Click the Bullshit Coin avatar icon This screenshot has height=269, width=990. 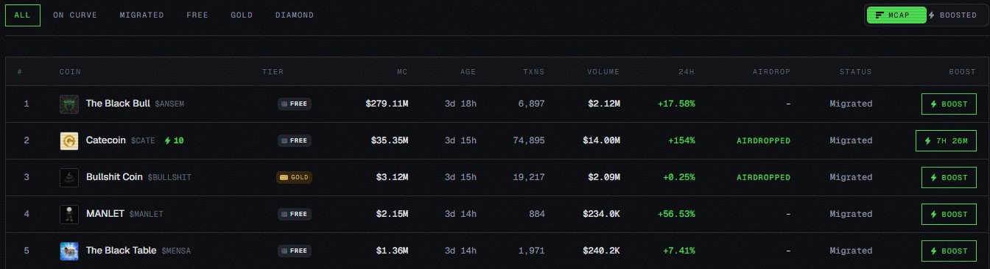69,177
